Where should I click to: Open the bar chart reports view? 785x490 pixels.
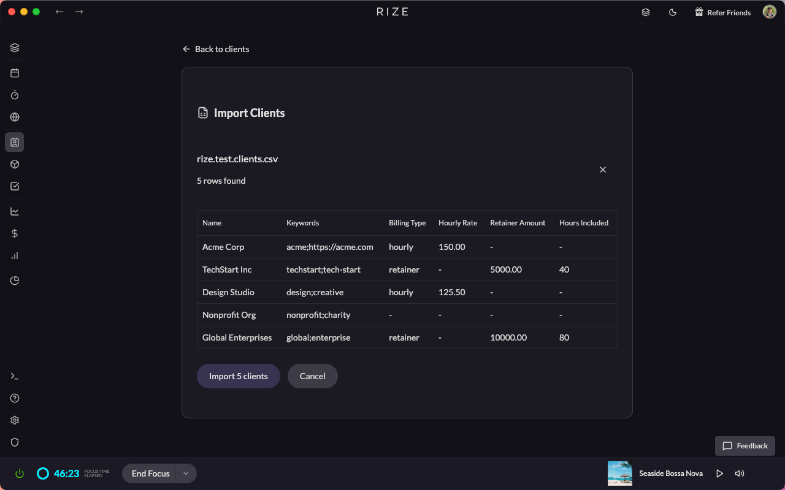tap(15, 255)
